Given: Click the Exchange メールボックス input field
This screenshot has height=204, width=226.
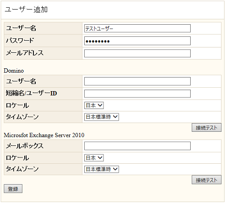Looking at the screenshot, I should [x=137, y=146].
